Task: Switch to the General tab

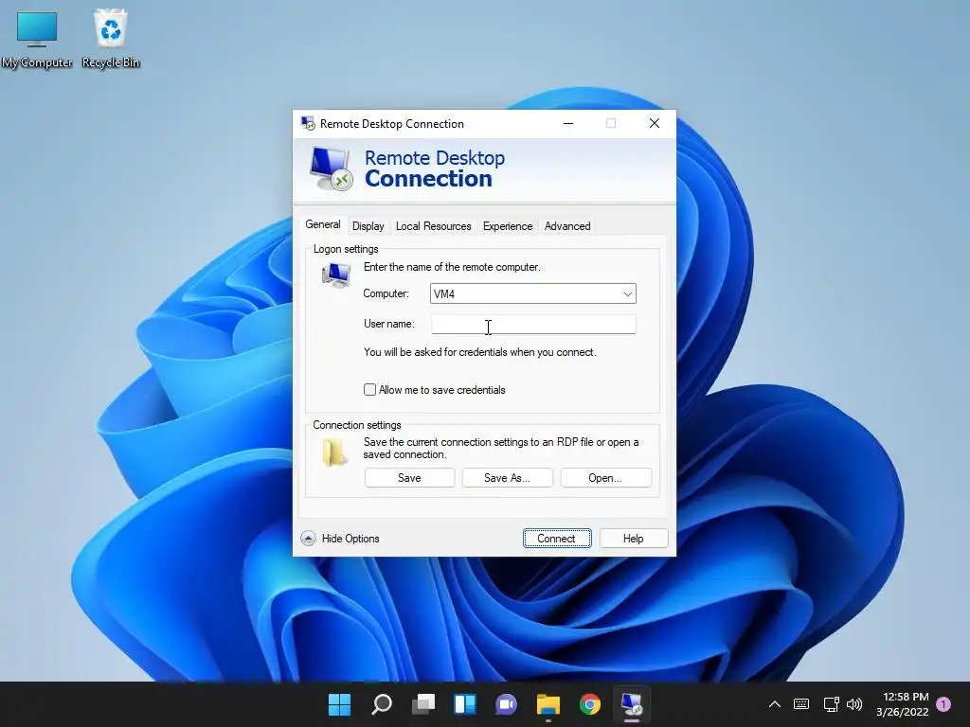Action: (323, 224)
